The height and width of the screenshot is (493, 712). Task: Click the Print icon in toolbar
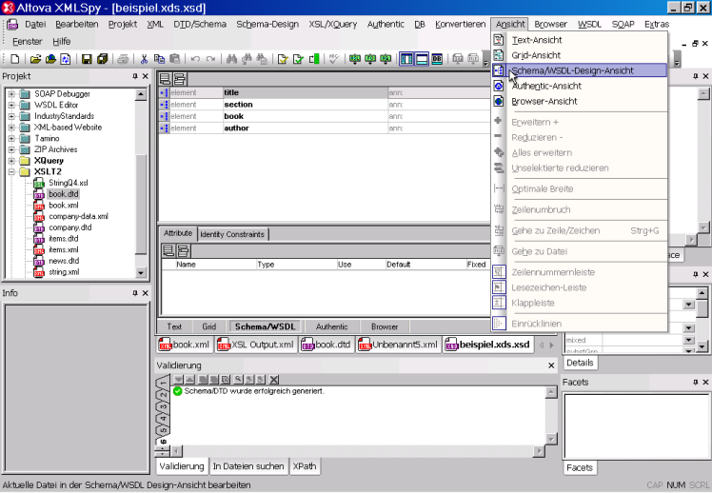[123, 59]
